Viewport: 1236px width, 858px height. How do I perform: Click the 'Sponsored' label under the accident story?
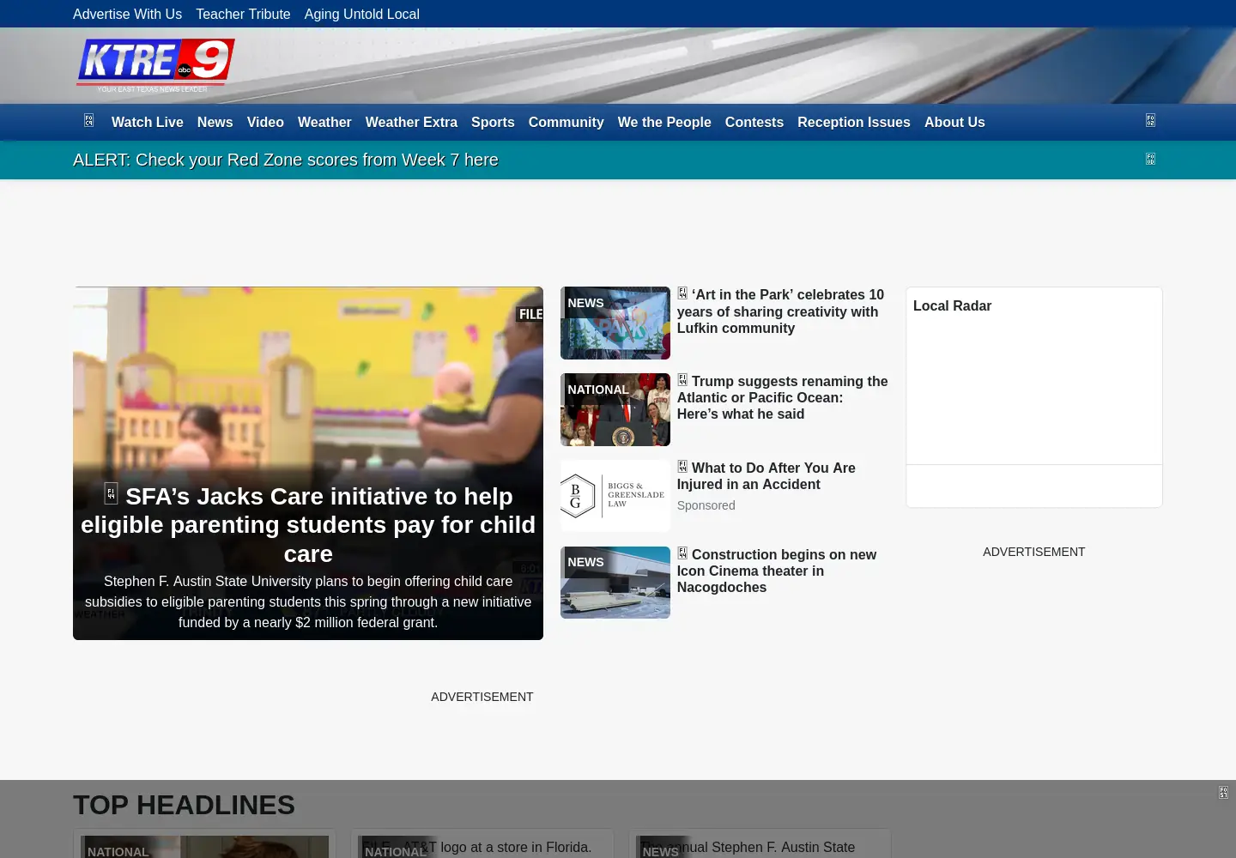[706, 506]
